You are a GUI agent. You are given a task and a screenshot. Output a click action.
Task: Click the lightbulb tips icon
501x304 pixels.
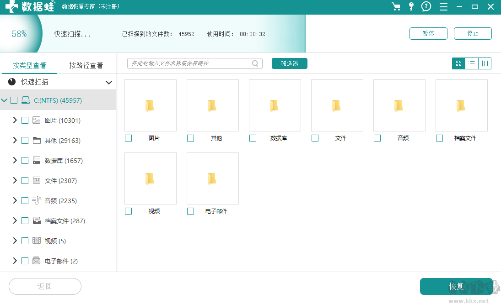pyautogui.click(x=410, y=7)
